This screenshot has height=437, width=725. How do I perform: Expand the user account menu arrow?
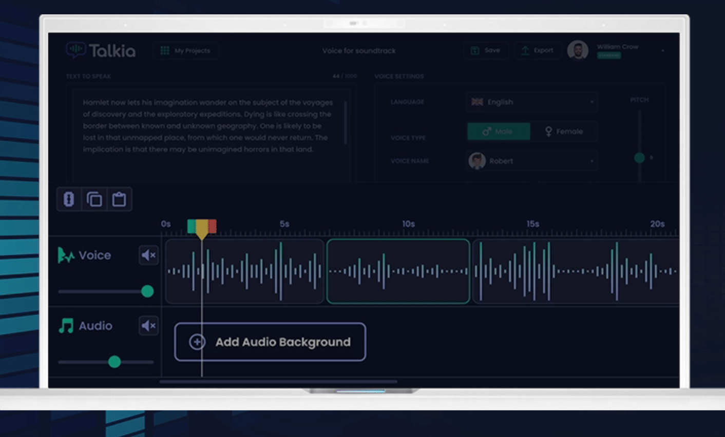point(663,51)
